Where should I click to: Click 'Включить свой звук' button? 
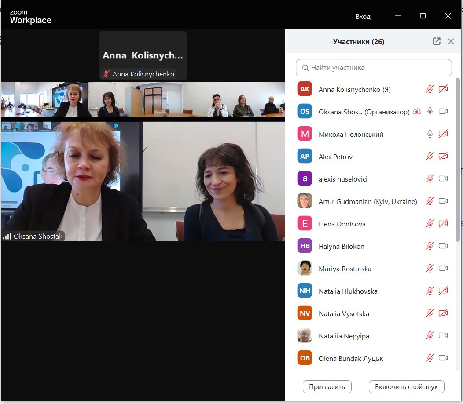click(406, 386)
